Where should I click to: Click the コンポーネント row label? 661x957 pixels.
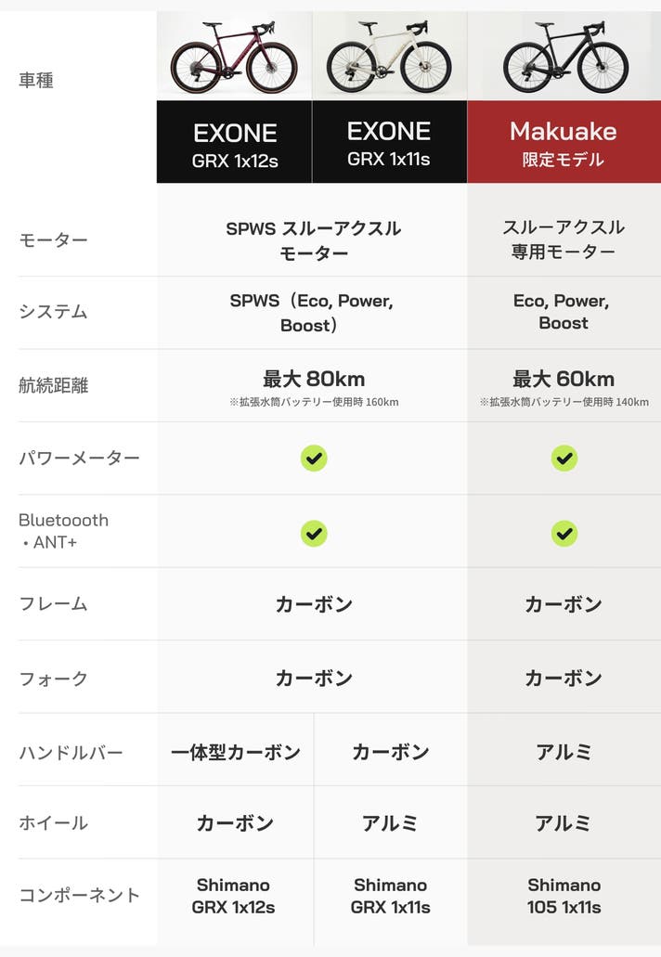(x=80, y=896)
